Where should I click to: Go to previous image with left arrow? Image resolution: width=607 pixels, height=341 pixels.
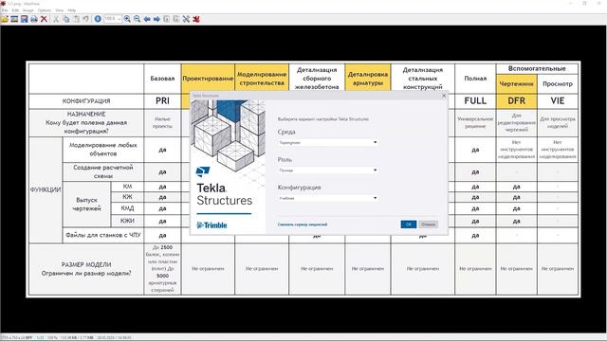147,19
